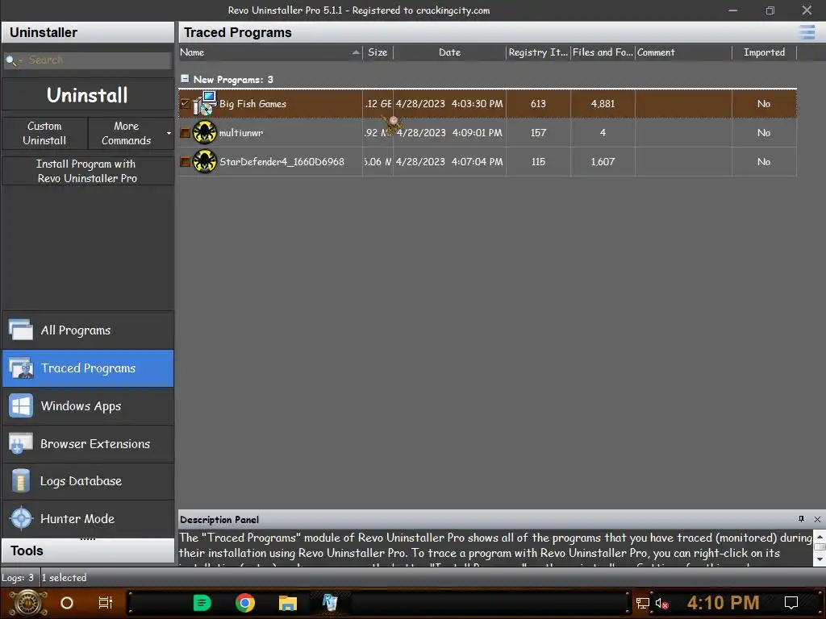This screenshot has width=826, height=619.
Task: Click the 4/28/2023 4:09:01 PM date cell
Action: pos(449,133)
